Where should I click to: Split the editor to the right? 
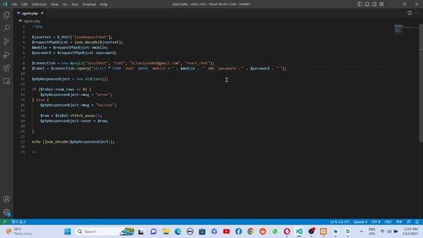[x=410, y=13]
